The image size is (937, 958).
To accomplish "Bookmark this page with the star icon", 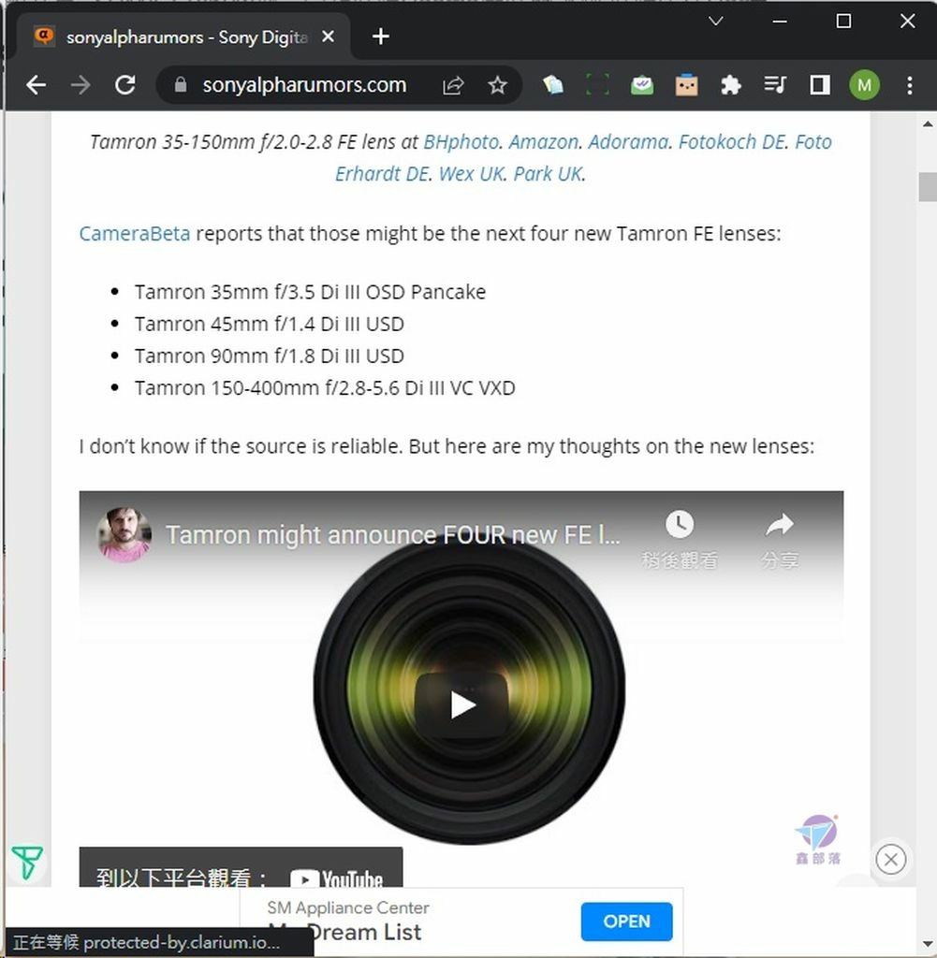I will coord(498,85).
